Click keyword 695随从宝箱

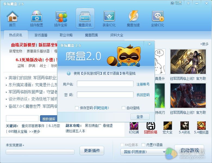click(x=18, y=131)
